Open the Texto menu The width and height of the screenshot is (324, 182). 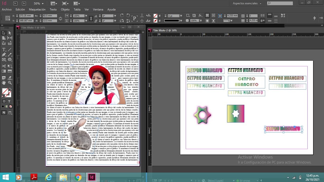53,9
